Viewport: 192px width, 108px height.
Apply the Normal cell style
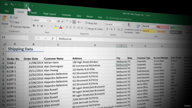(x=149, y=26)
